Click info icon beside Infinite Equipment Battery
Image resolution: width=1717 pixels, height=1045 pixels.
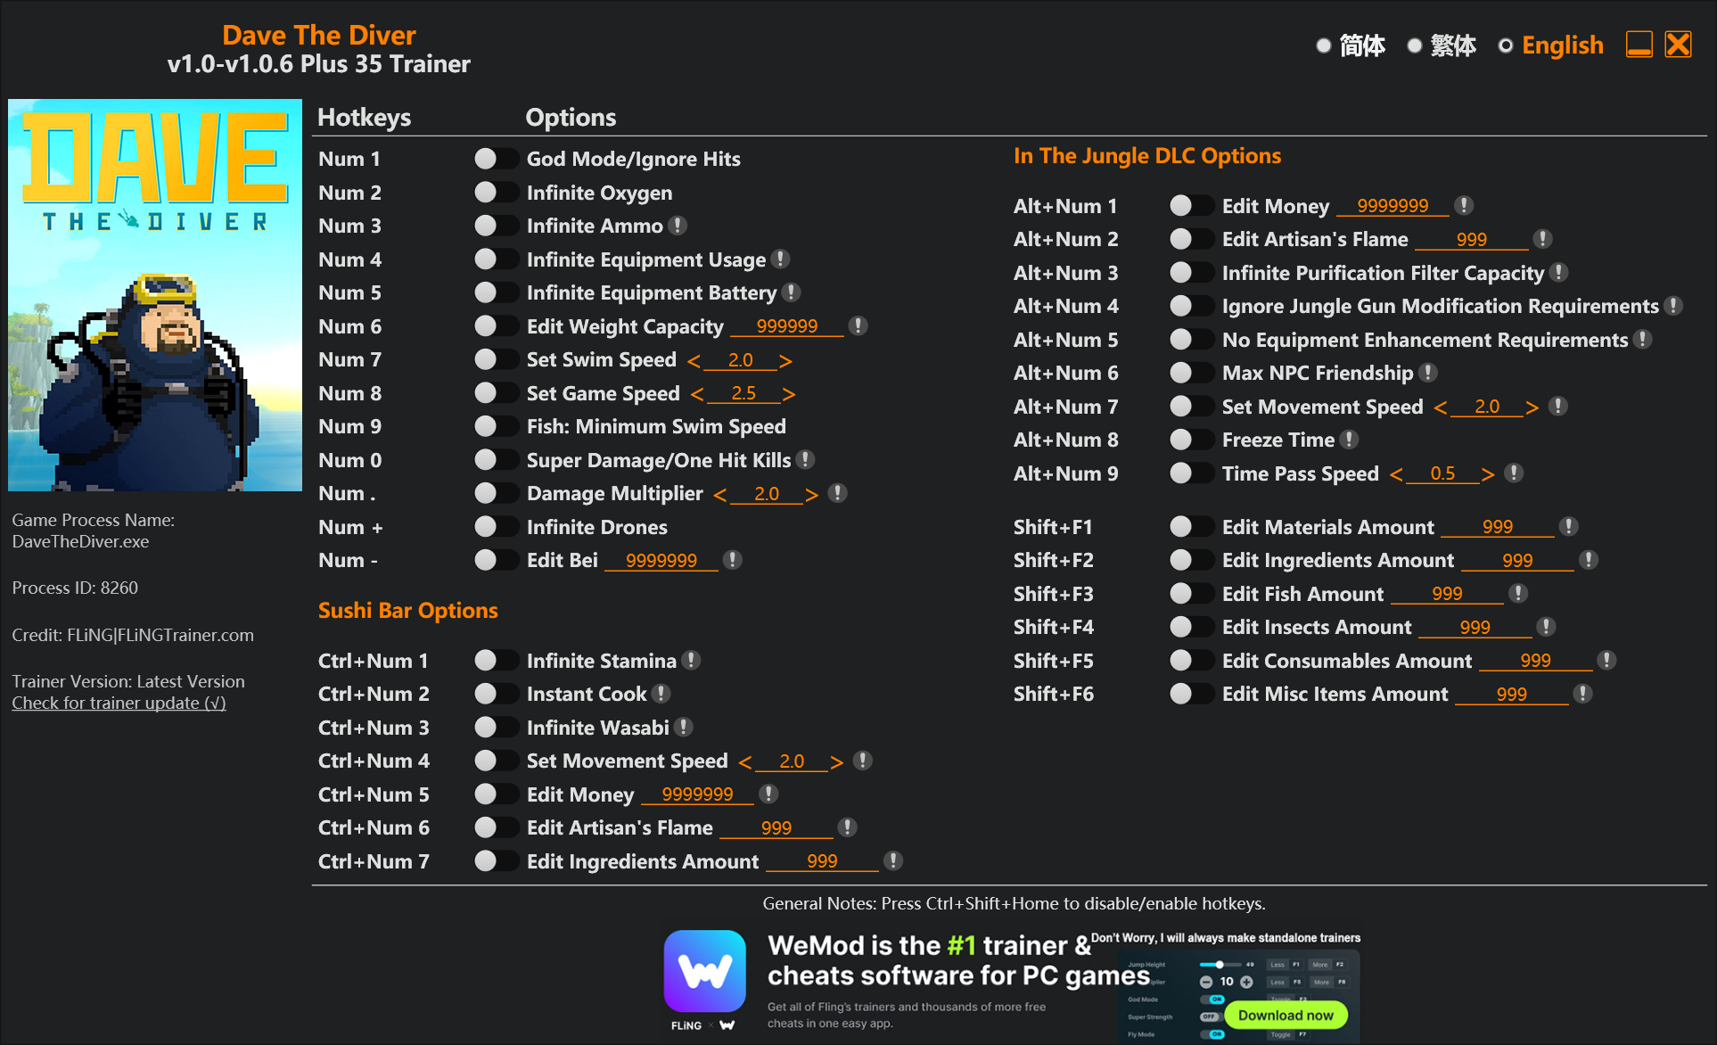[x=791, y=292]
